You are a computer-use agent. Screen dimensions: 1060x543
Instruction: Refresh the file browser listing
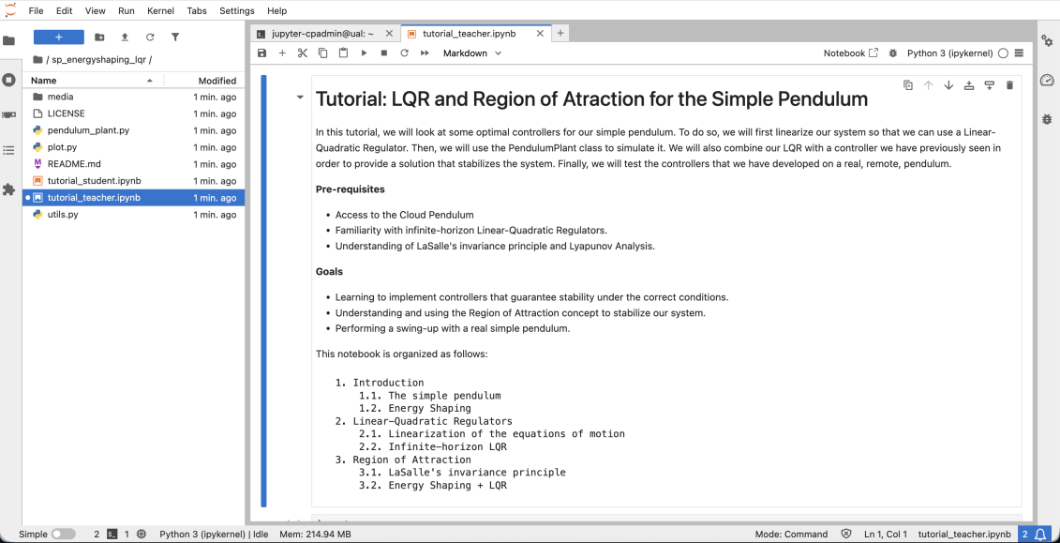point(150,37)
